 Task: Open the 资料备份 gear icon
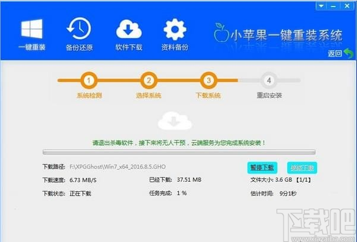point(175,29)
